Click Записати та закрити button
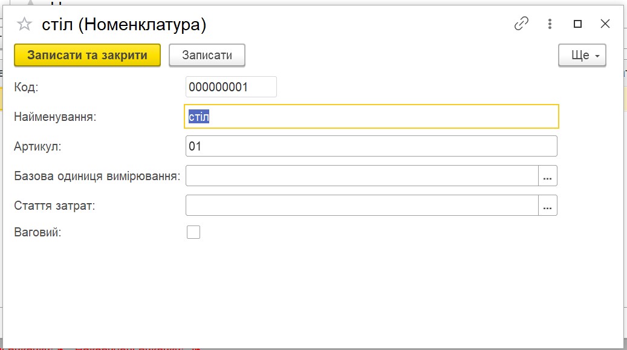Viewport: 627px width, 350px height. (x=87, y=55)
